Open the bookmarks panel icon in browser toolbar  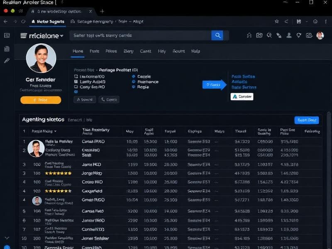(x=299, y=22)
